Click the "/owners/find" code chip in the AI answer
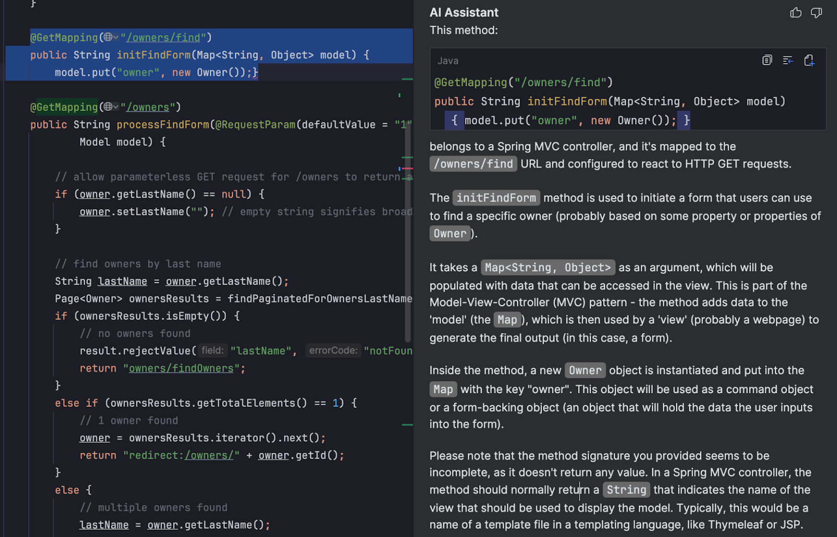This screenshot has width=837, height=537. (473, 164)
